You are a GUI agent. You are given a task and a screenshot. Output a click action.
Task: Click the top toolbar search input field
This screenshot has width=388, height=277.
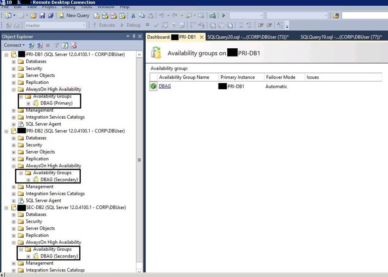click(365, 16)
